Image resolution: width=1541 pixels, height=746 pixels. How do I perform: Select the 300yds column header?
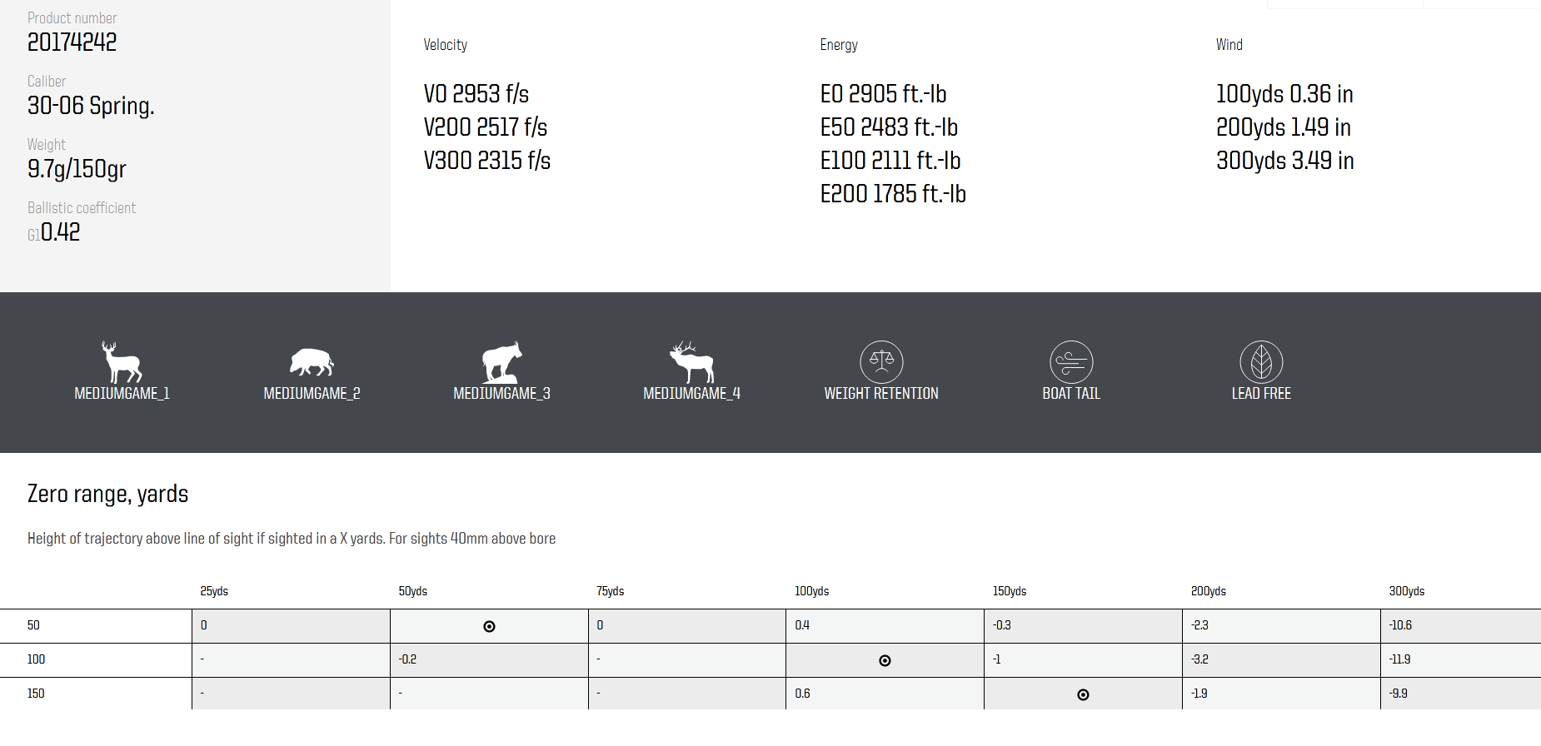click(x=1406, y=591)
